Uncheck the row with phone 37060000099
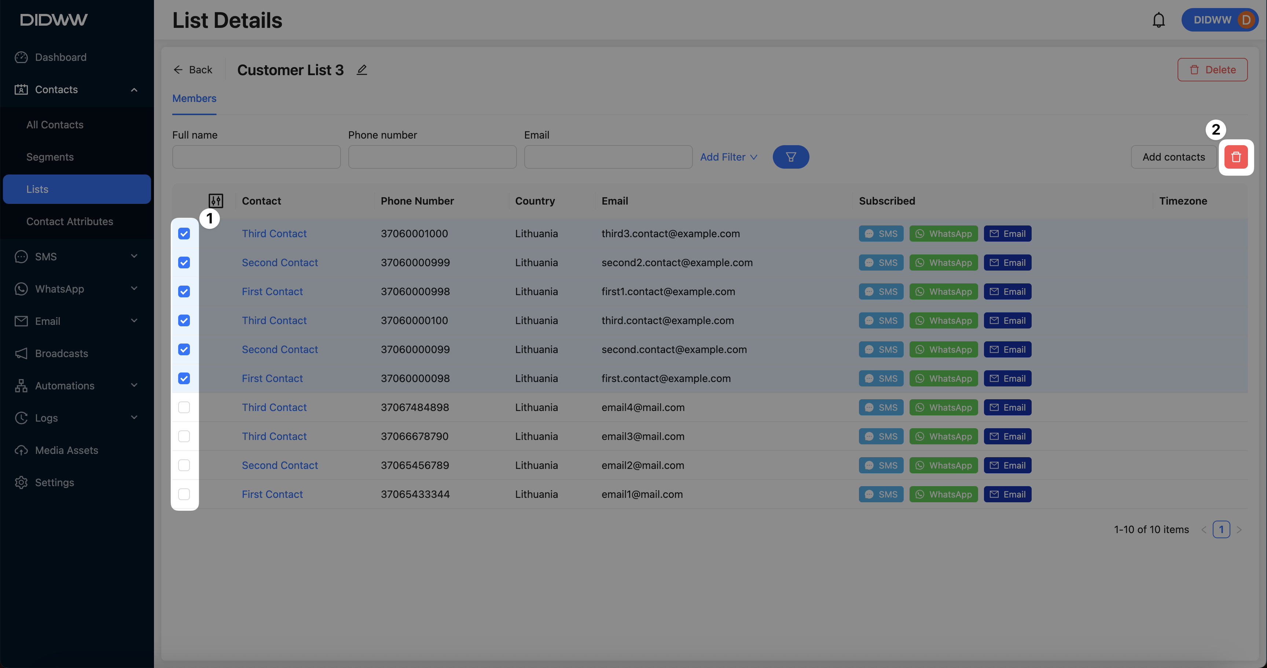The height and width of the screenshot is (668, 1267). click(x=184, y=350)
